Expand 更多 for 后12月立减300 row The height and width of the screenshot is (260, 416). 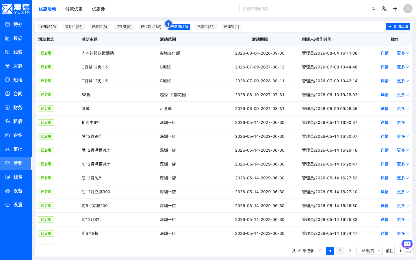point(403,192)
